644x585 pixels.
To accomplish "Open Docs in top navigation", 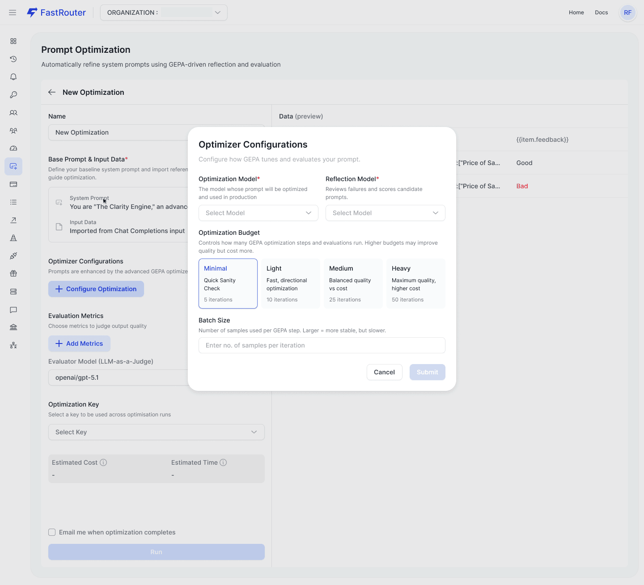I will [602, 13].
